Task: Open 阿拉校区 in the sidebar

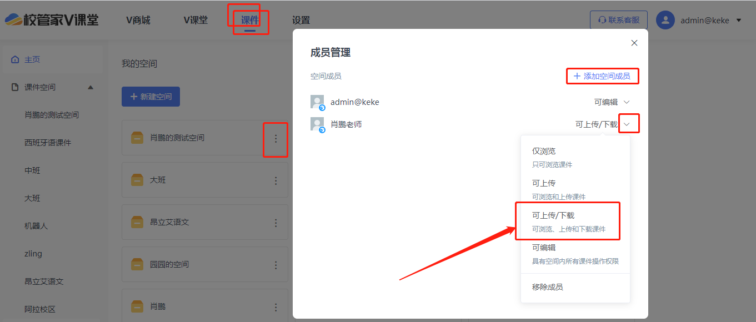Action: coord(40,309)
